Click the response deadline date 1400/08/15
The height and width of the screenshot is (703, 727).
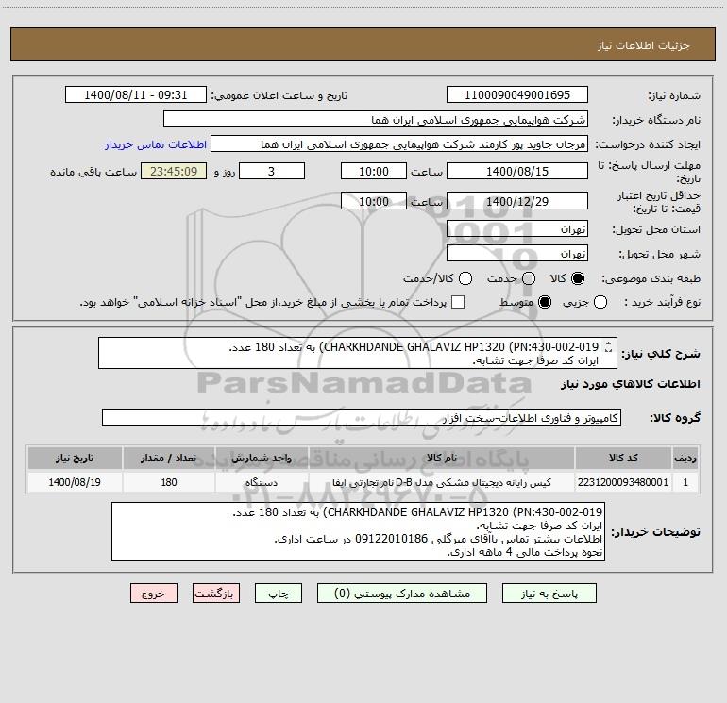[517, 171]
